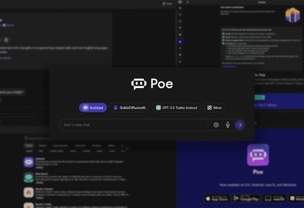
Task: Open the App Store download badge
Action: coord(217,198)
